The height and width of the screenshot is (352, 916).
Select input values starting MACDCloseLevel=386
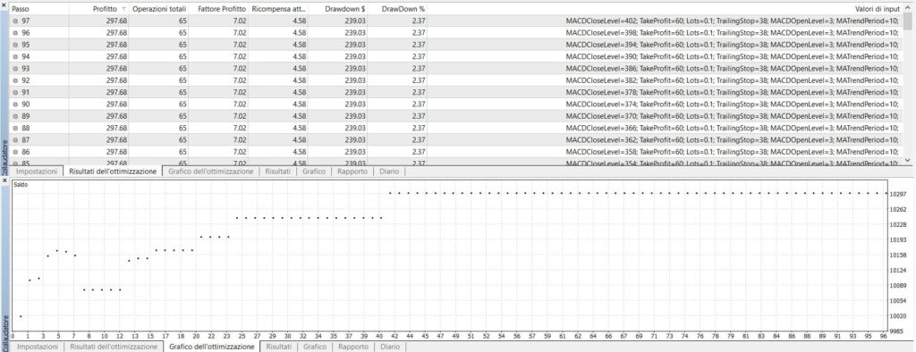[x=733, y=68]
